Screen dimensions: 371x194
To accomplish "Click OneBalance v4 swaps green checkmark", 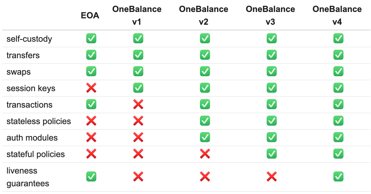I will pos(338,71).
